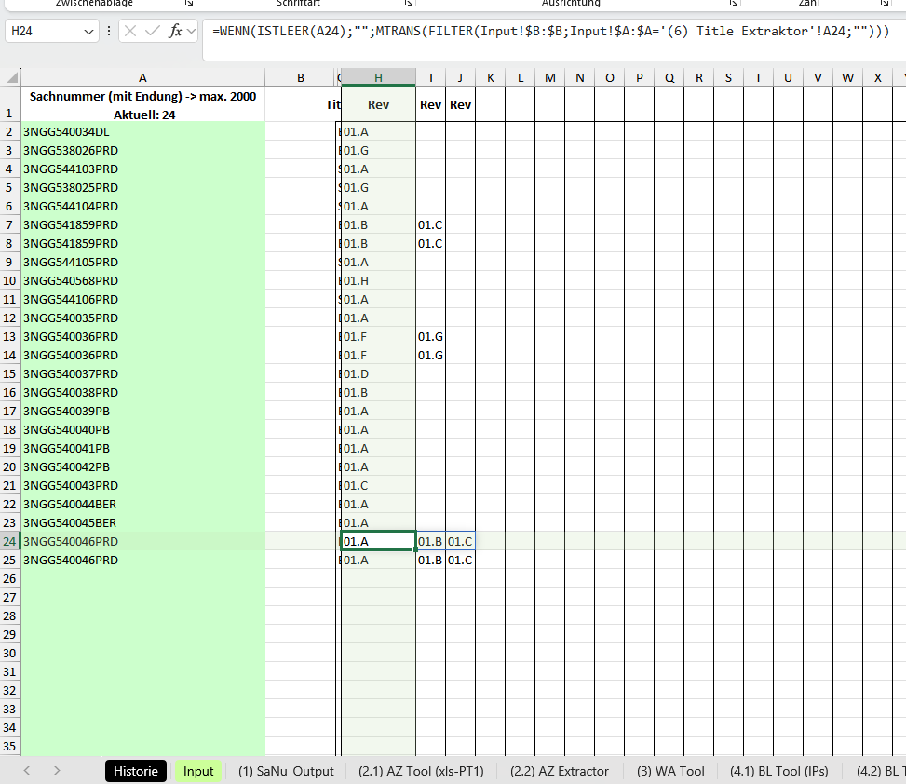Viewport: 906px width, 784px height.
Task: Open the (4.1) BL Tool (IPs) tab
Action: pos(778,771)
